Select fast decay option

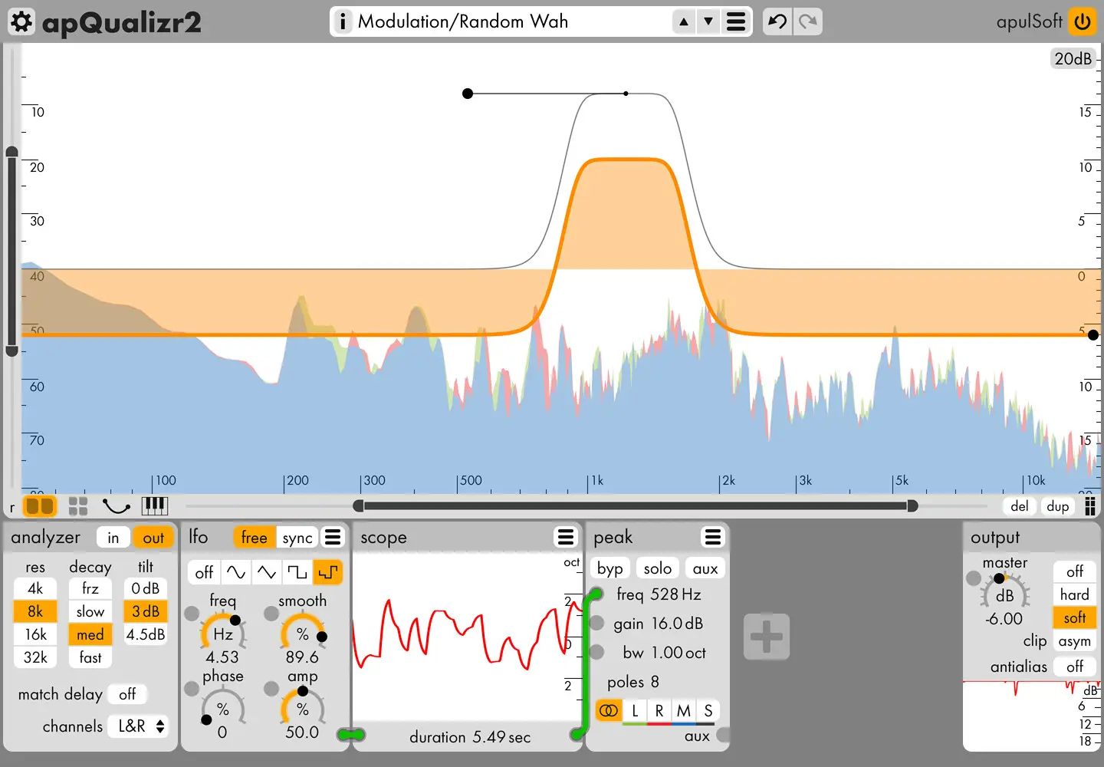pyautogui.click(x=90, y=657)
